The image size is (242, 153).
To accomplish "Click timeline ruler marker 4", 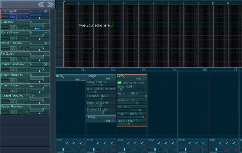I will pyautogui.click(x=124, y=3).
